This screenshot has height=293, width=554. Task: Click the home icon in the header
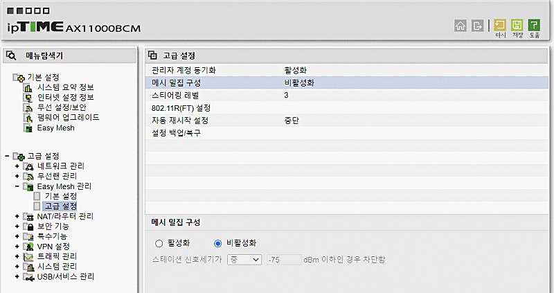pyautogui.click(x=460, y=26)
